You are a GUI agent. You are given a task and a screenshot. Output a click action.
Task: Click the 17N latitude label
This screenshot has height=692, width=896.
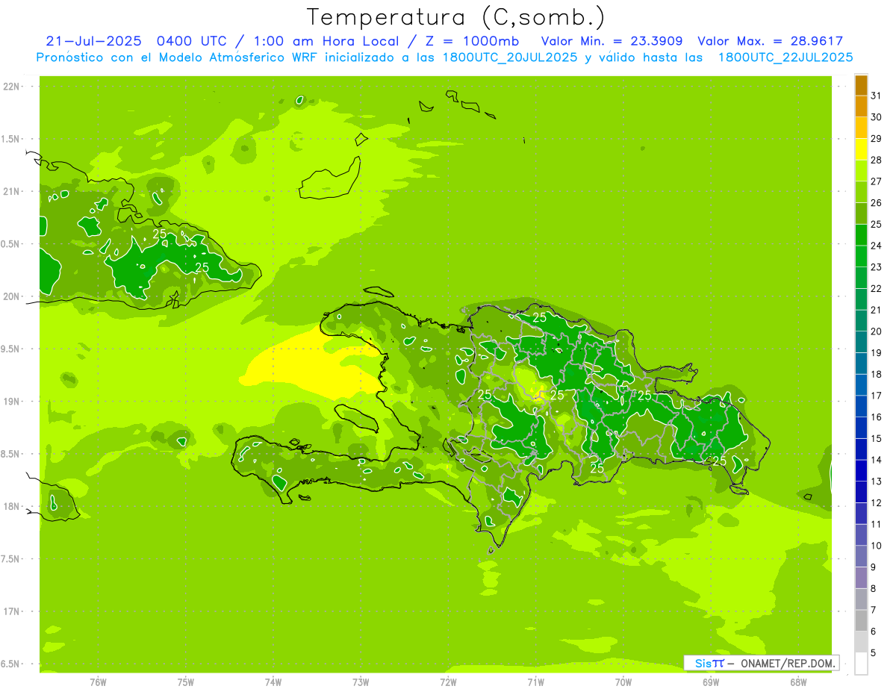[x=10, y=612]
